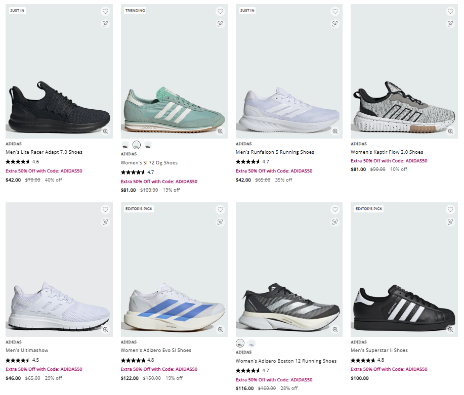This screenshot has width=464, height=395.
Task: Choose the white color option for Adizero Boston 12
Action: click(251, 343)
